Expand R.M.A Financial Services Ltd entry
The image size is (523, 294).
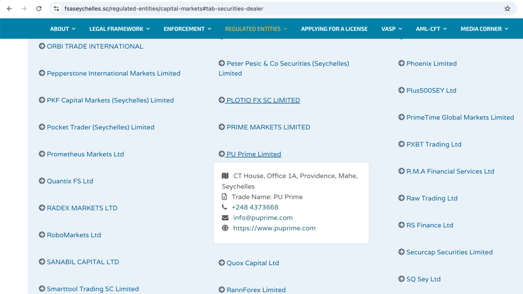coord(450,171)
